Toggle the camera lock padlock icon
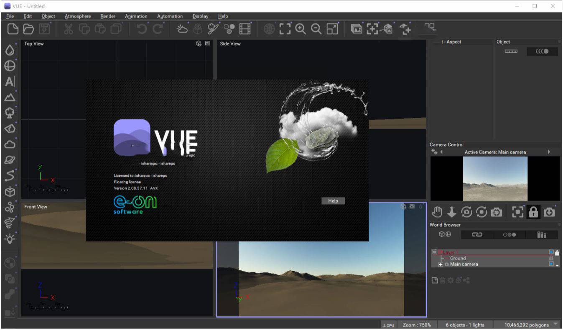563x330 pixels. click(x=533, y=212)
